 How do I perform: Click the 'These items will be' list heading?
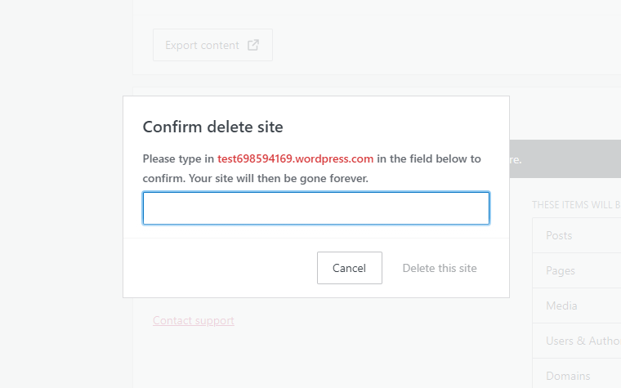(x=575, y=204)
